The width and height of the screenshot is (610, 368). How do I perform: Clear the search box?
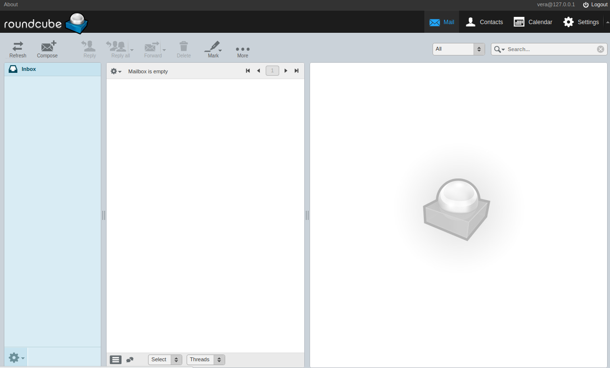pyautogui.click(x=600, y=49)
